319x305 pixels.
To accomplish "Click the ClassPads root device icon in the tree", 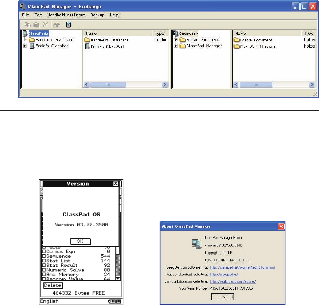I will (x=25, y=34).
